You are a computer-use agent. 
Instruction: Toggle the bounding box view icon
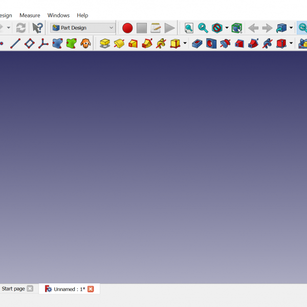(236, 28)
